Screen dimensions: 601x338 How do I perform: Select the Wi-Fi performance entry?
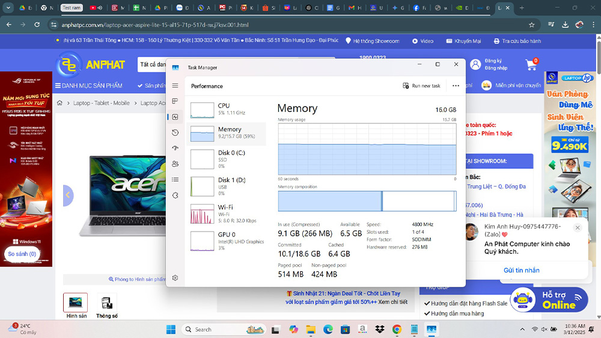pos(226,214)
